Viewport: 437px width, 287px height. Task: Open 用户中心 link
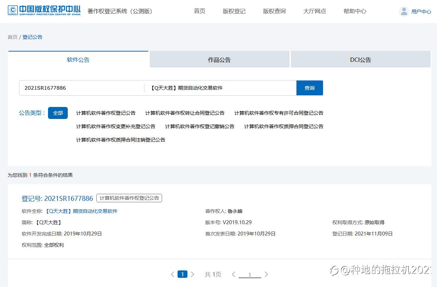pyautogui.click(x=421, y=12)
